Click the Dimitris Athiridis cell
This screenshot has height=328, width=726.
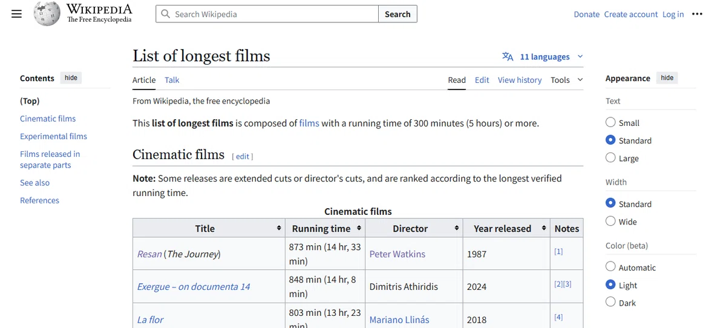[414, 286]
